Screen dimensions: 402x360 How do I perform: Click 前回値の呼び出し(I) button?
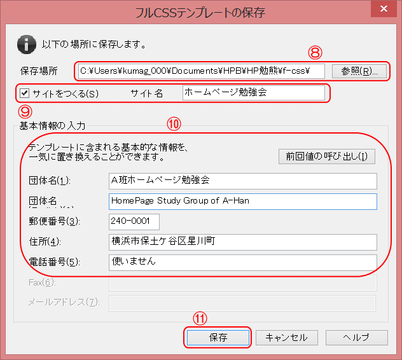click(x=327, y=156)
